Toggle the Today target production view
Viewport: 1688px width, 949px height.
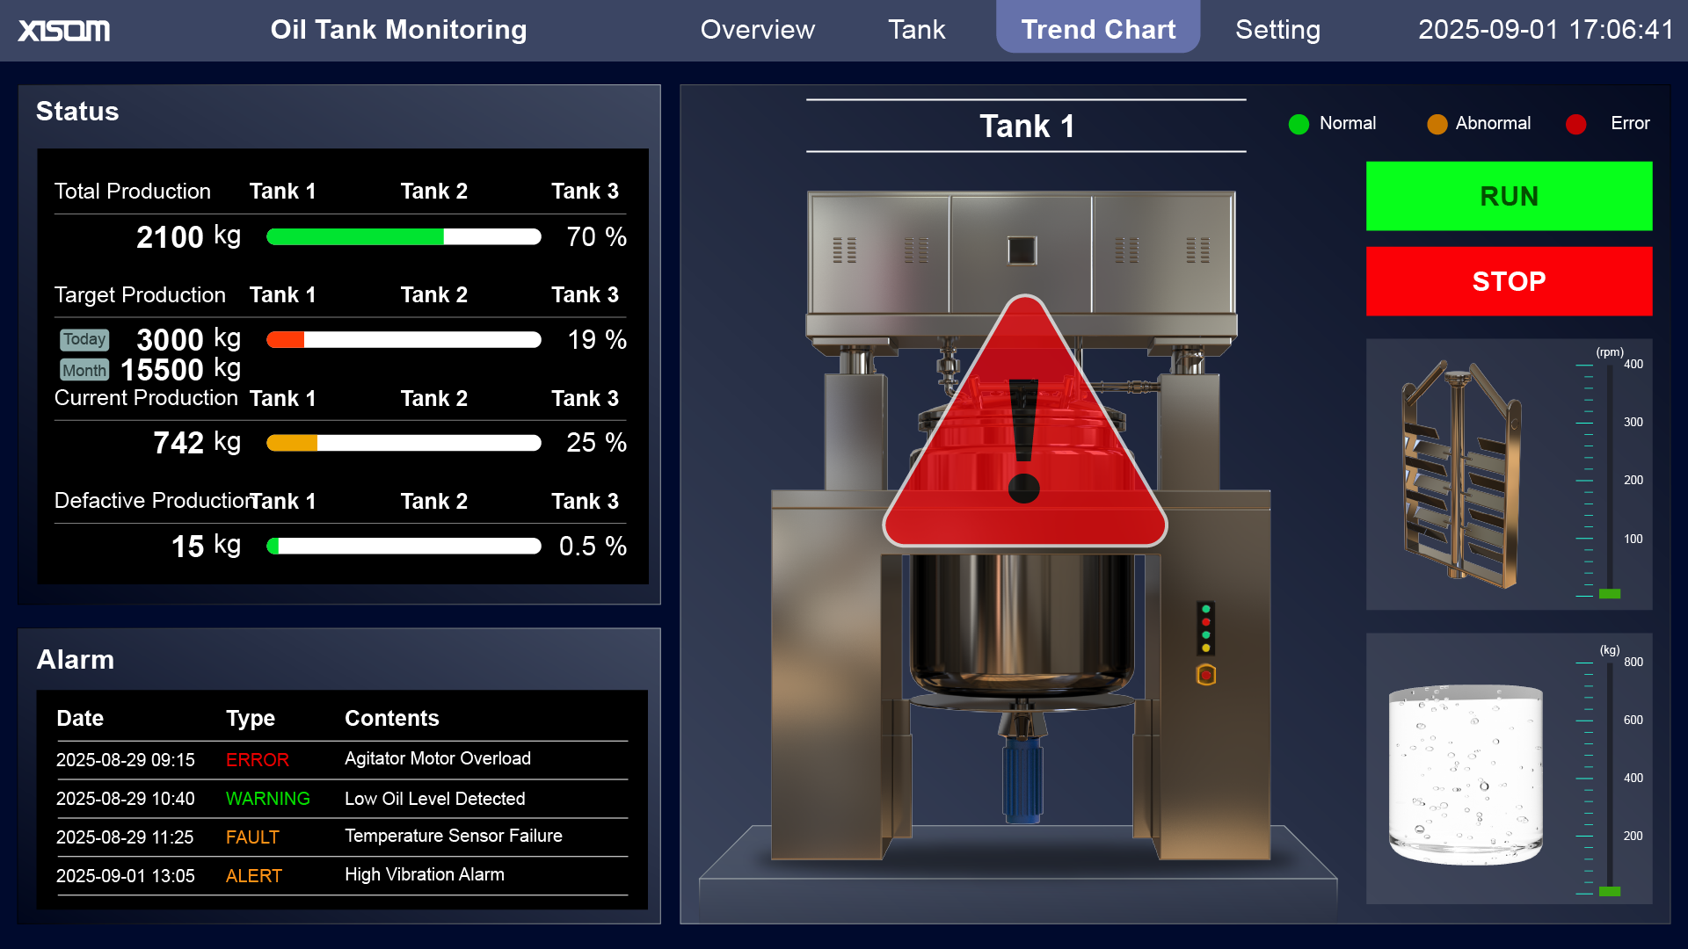tap(84, 339)
